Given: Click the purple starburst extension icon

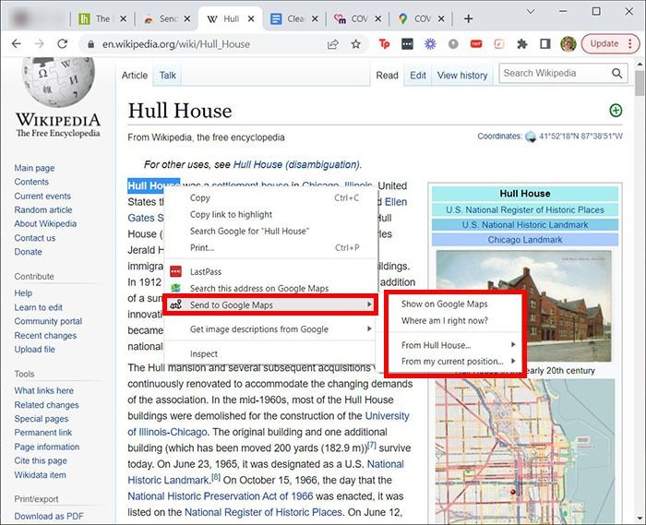Looking at the screenshot, I should point(430,43).
